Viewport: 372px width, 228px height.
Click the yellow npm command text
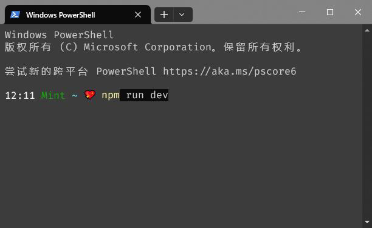[x=111, y=95]
